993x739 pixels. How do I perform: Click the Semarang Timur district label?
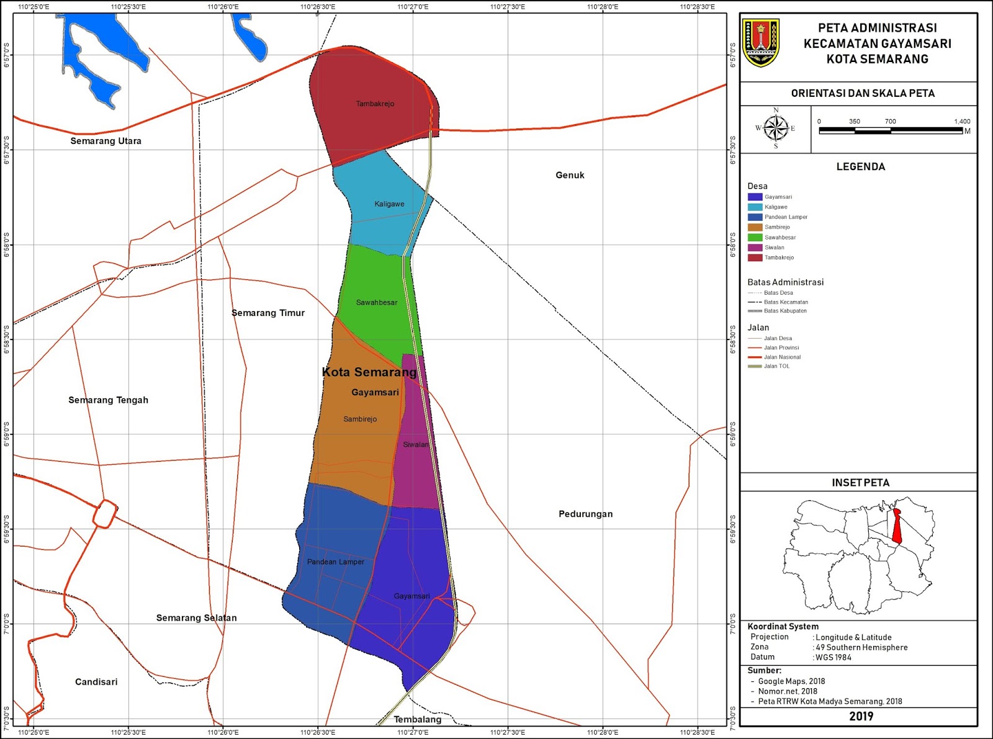268,313
